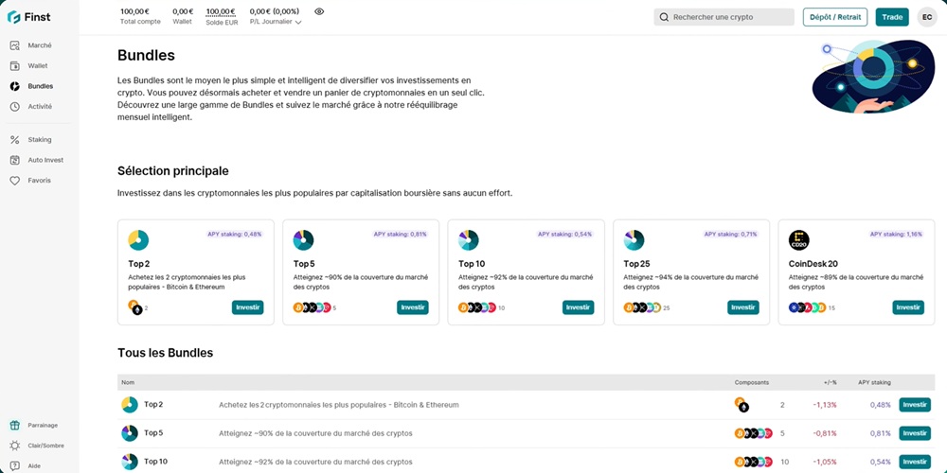The image size is (947, 473).
Task: Open the Favoris heart icon
Action: coord(15,181)
